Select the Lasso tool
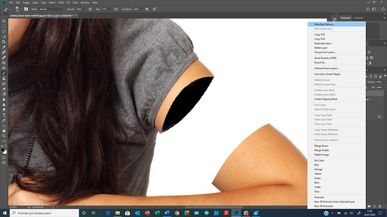The height and width of the screenshot is (217, 387). [4, 32]
